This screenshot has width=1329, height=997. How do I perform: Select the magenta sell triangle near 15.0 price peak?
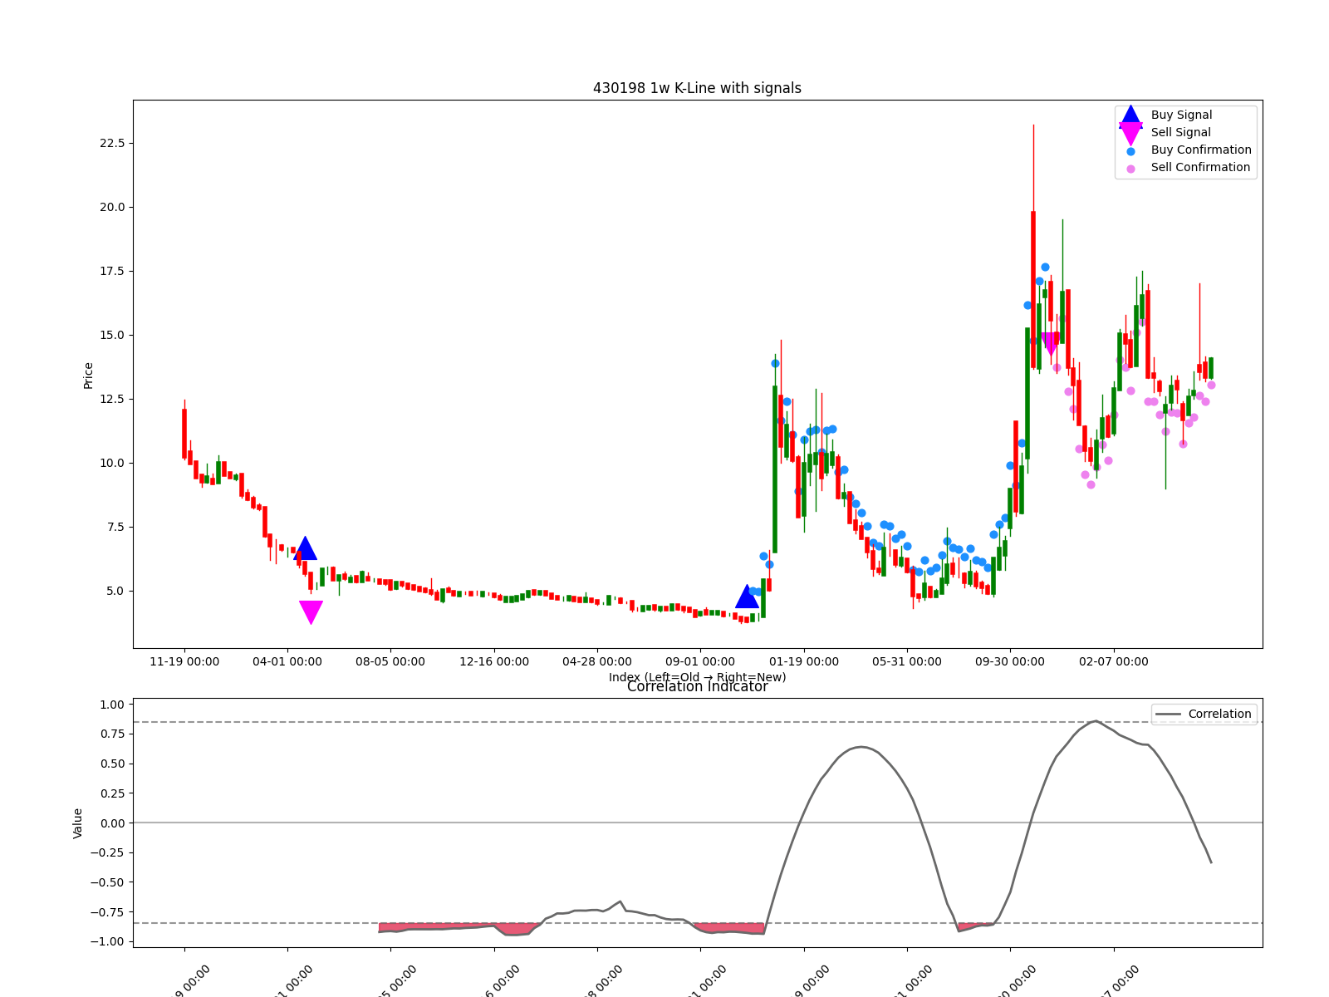[x=1050, y=344]
